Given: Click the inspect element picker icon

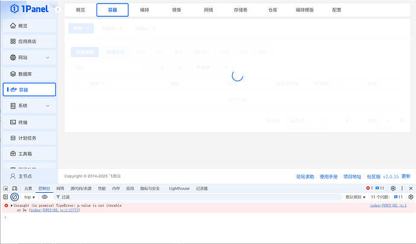Looking at the screenshot, I should 5,189.
